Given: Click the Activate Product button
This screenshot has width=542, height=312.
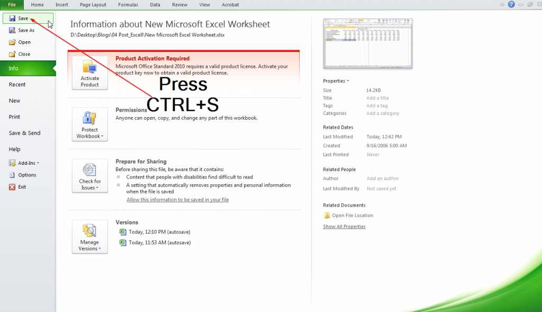Looking at the screenshot, I should point(90,73).
